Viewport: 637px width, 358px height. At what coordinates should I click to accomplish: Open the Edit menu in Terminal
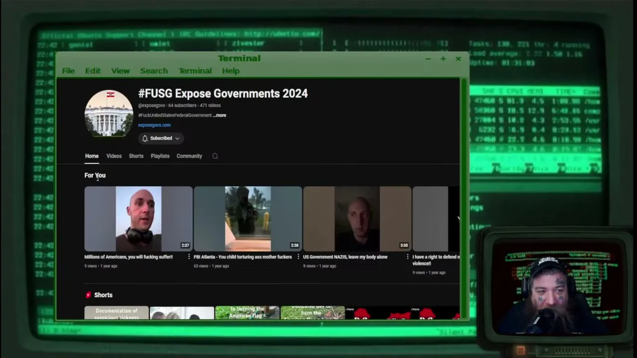(93, 71)
